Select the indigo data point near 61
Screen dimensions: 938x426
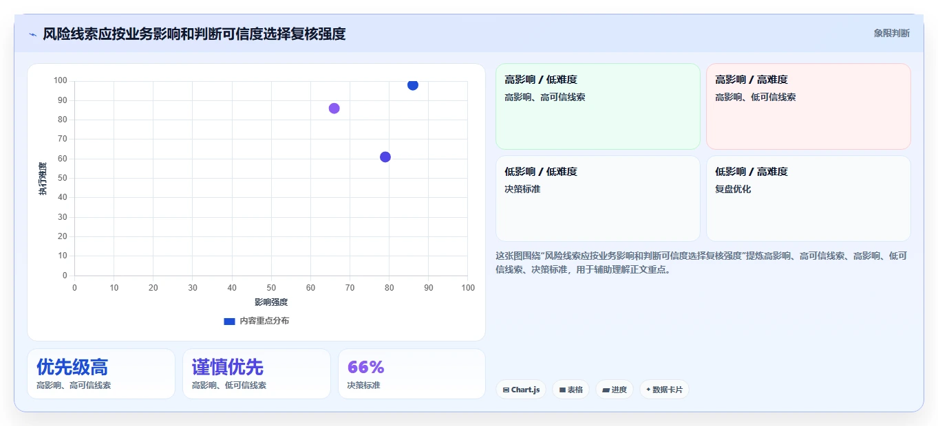point(385,157)
